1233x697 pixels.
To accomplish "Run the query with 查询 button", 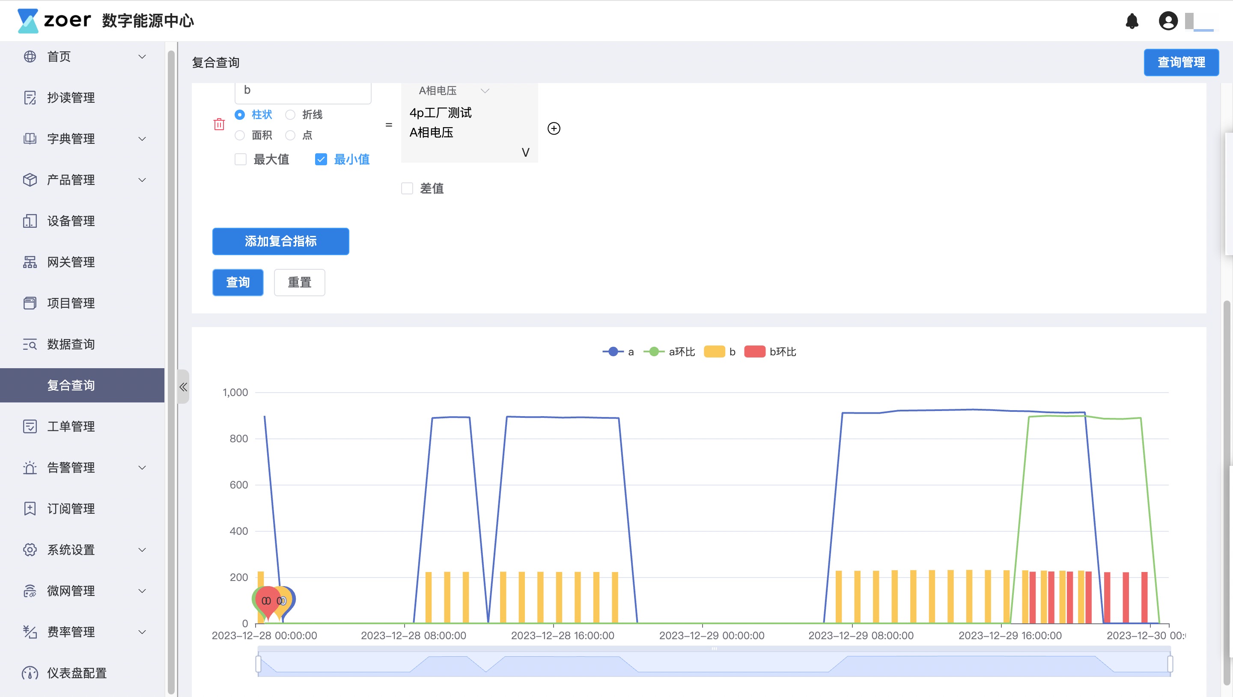I will (x=238, y=283).
